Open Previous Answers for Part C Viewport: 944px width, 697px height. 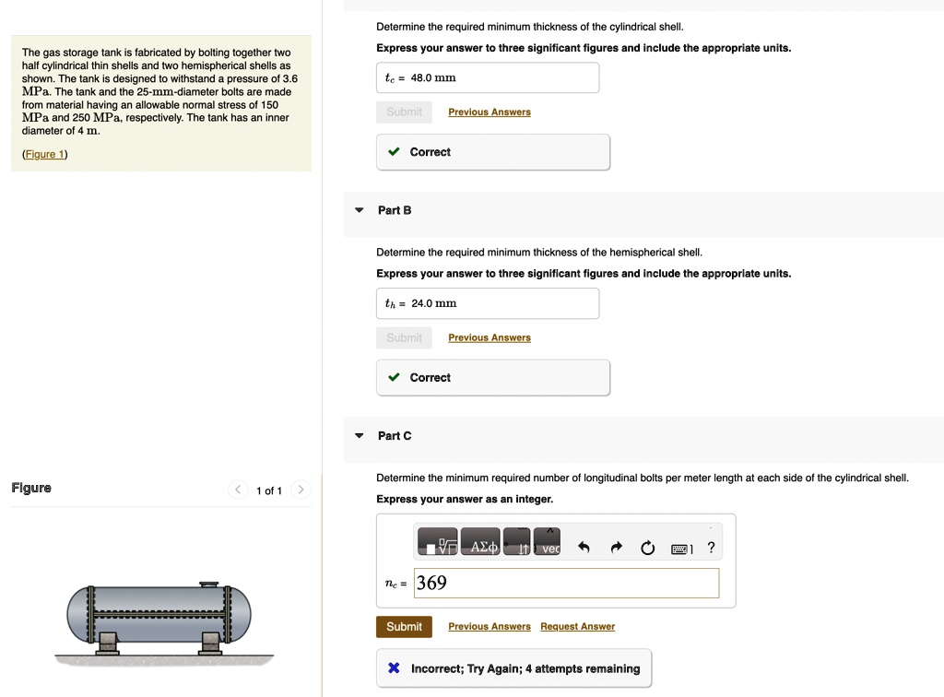pos(490,627)
